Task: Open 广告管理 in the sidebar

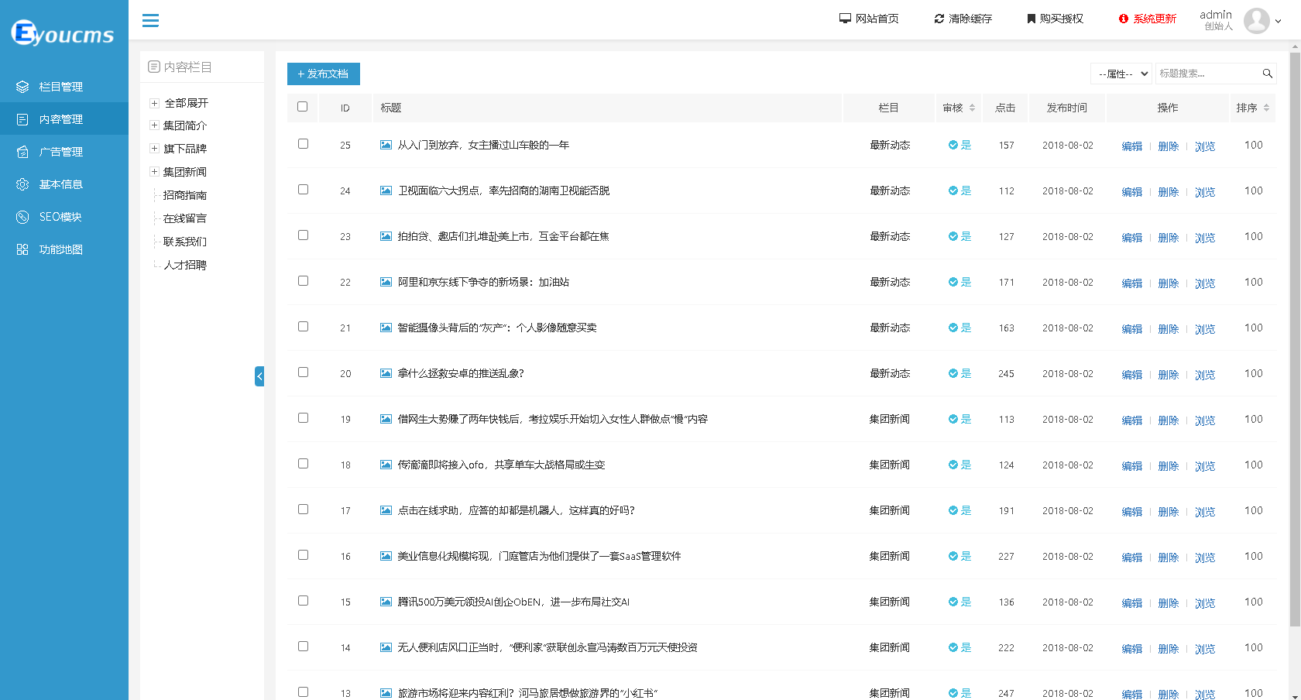Action: point(64,152)
